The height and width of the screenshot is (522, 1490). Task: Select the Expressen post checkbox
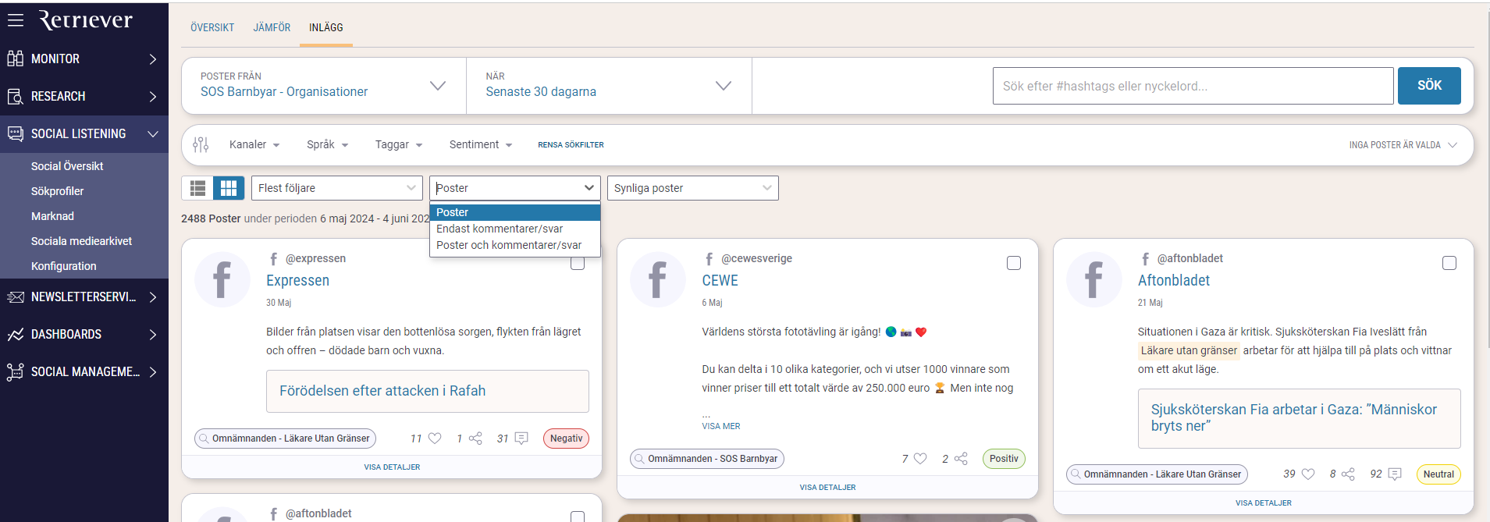coord(578,264)
